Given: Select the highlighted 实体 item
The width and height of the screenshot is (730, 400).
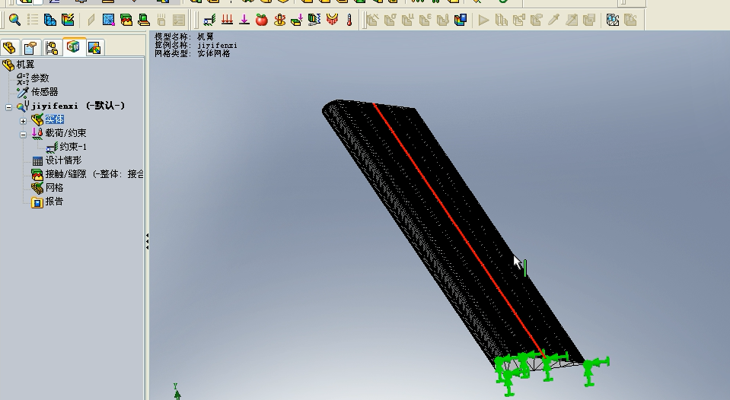Looking at the screenshot, I should [x=55, y=119].
